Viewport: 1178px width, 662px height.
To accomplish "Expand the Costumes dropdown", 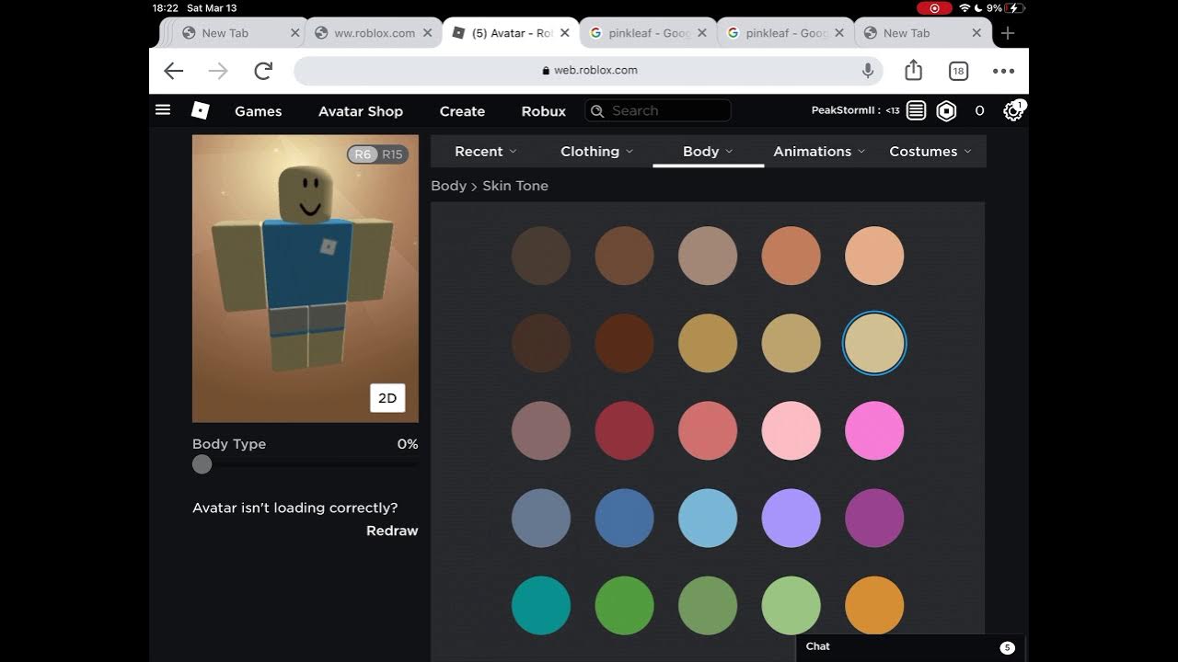I will coord(930,152).
